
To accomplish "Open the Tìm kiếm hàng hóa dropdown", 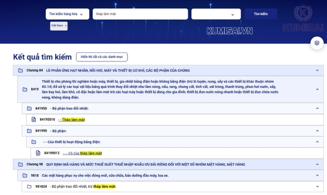I will (67, 14).
